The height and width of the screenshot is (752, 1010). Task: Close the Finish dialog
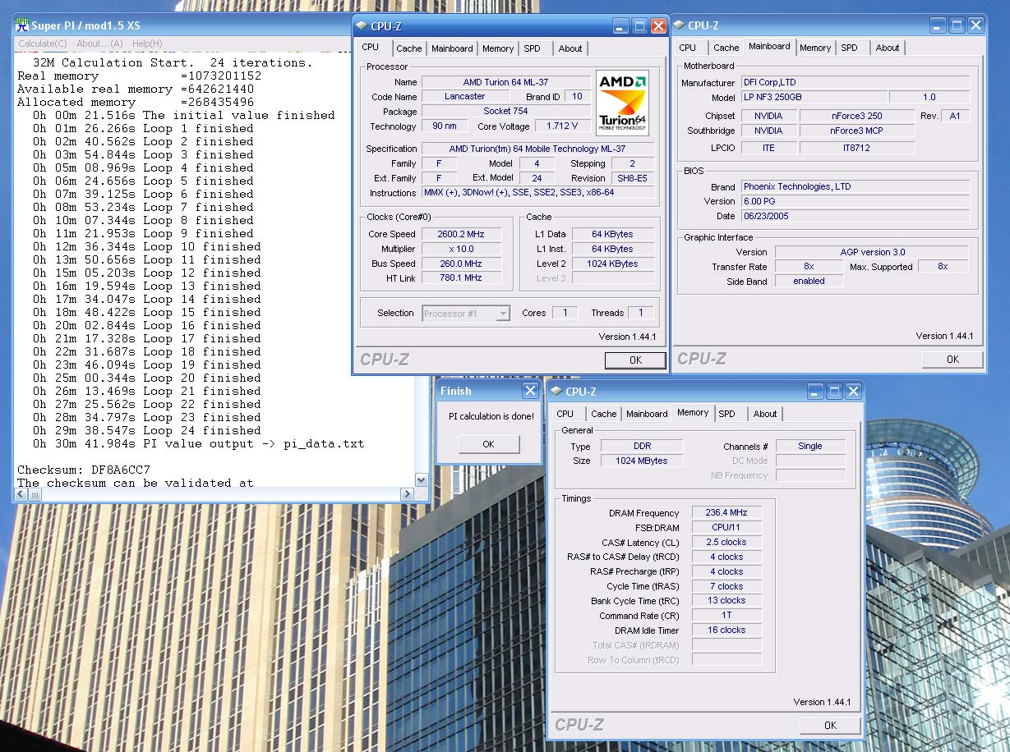(x=530, y=391)
